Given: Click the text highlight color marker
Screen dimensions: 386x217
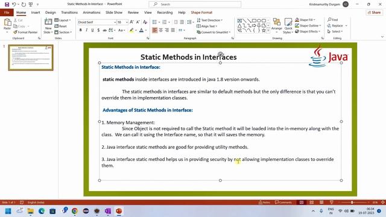Looking at the screenshot, I should pos(131,30).
